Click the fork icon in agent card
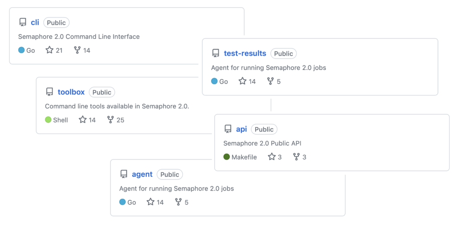Screen dimensions: 456x229 coord(178,202)
